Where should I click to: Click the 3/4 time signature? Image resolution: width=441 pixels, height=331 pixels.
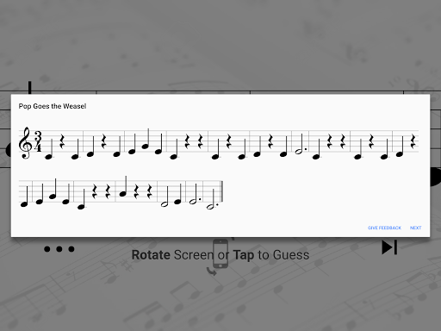click(38, 141)
